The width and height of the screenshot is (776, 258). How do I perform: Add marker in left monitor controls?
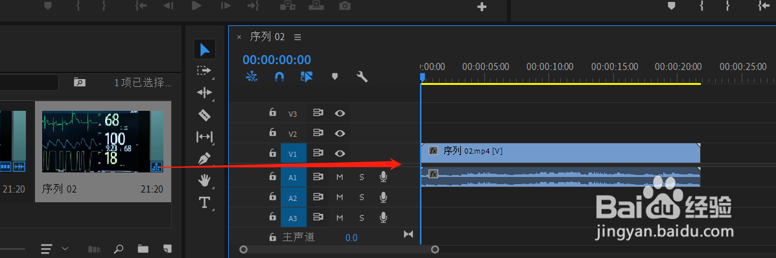[48, 6]
